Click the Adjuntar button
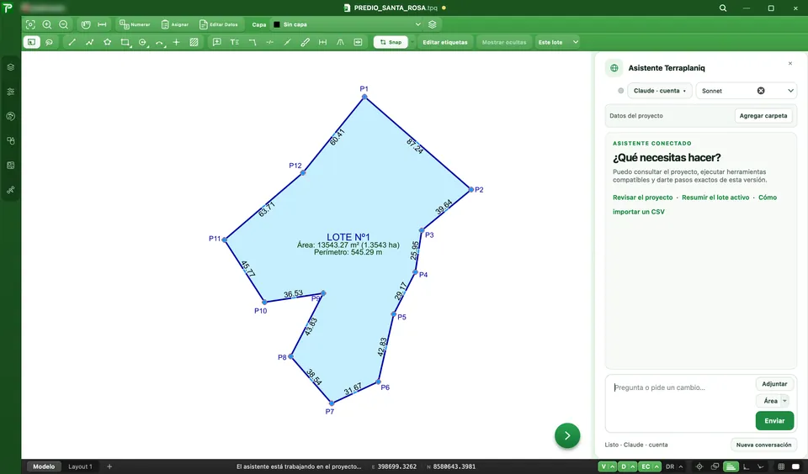808x474 pixels. click(774, 384)
